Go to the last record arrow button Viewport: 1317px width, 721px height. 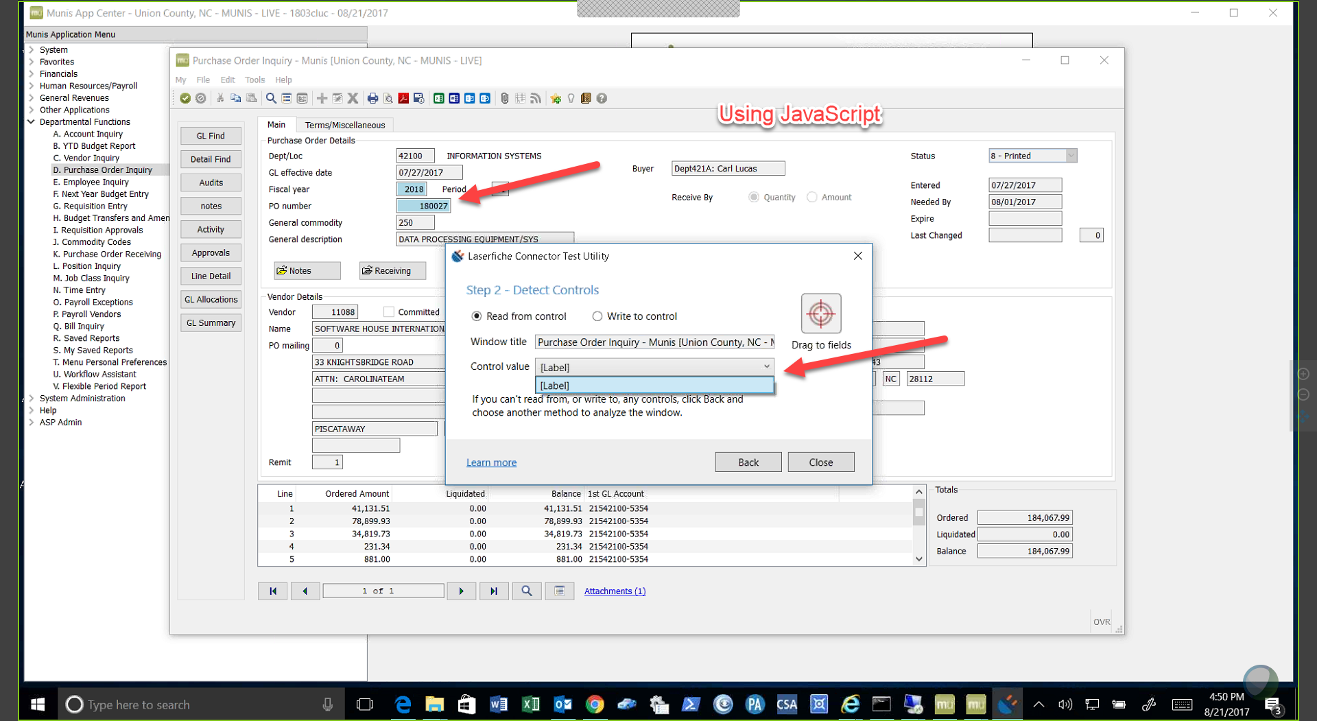tap(493, 591)
